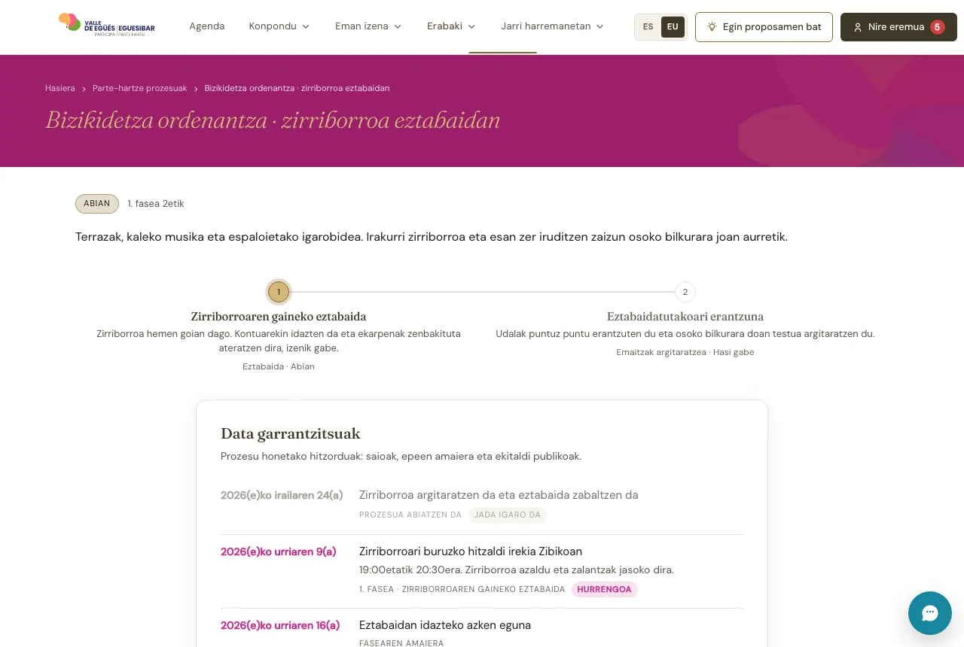Click 'Eztabaidatutakoari erantzuna' phase title
Image resolution: width=964 pixels, height=647 pixels.
(685, 317)
